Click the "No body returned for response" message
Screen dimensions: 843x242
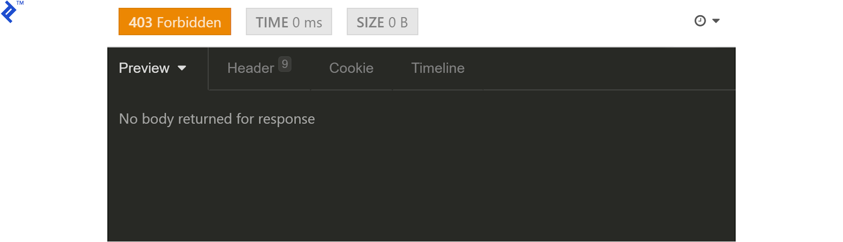click(217, 119)
